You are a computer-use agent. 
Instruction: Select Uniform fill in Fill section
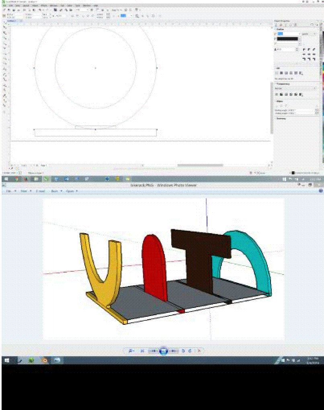(282, 73)
